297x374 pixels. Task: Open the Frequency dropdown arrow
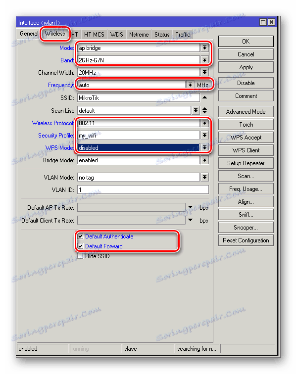tap(190, 85)
